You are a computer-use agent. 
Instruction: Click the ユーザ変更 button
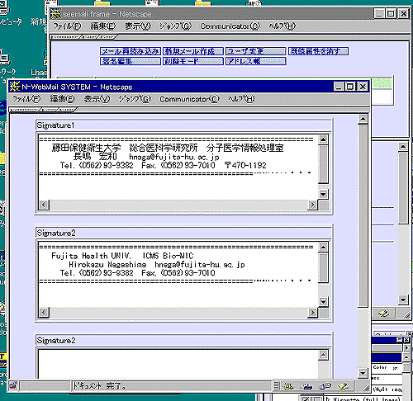(256, 51)
